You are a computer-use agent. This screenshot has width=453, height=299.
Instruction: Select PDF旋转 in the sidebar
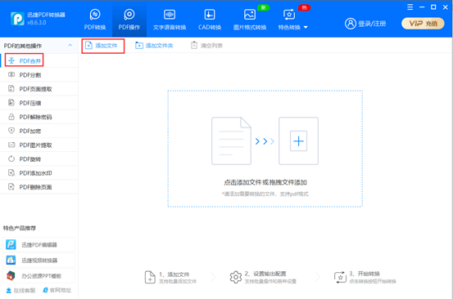[39, 159]
